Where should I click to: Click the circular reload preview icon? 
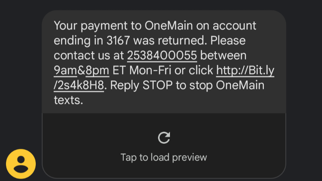[164, 138]
